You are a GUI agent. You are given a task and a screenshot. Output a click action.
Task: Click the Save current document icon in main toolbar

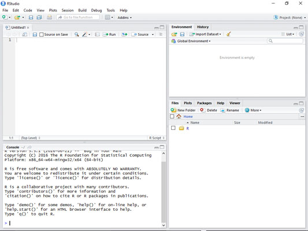click(31, 17)
